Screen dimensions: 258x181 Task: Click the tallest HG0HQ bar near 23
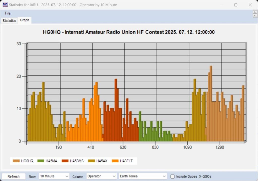pos(211,103)
